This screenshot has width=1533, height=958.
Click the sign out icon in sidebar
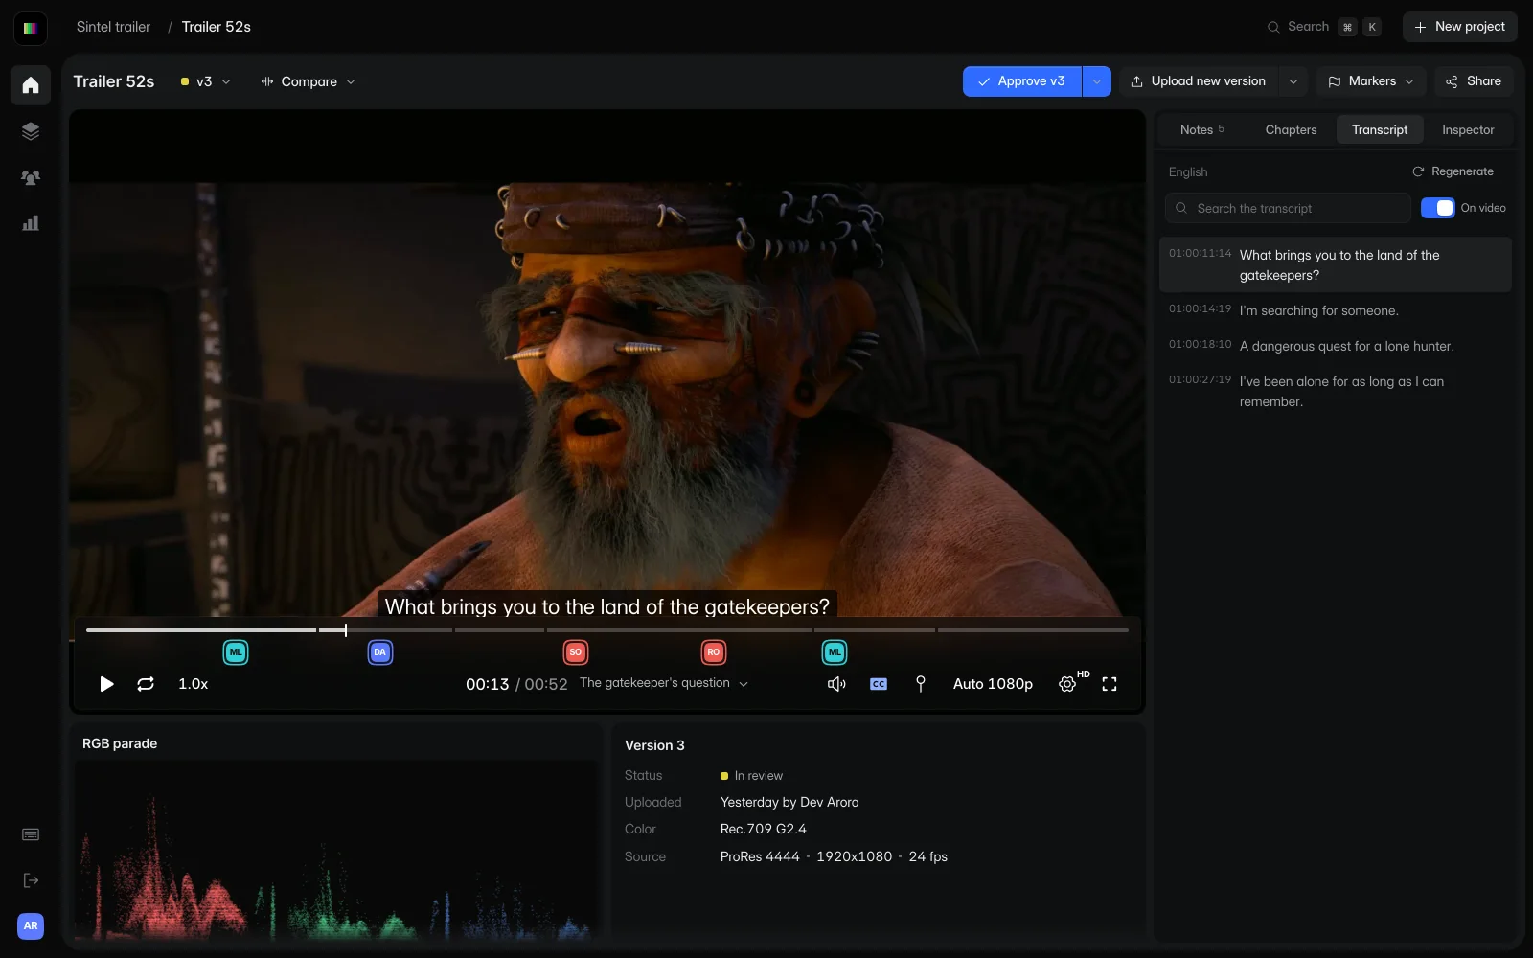[x=31, y=880]
